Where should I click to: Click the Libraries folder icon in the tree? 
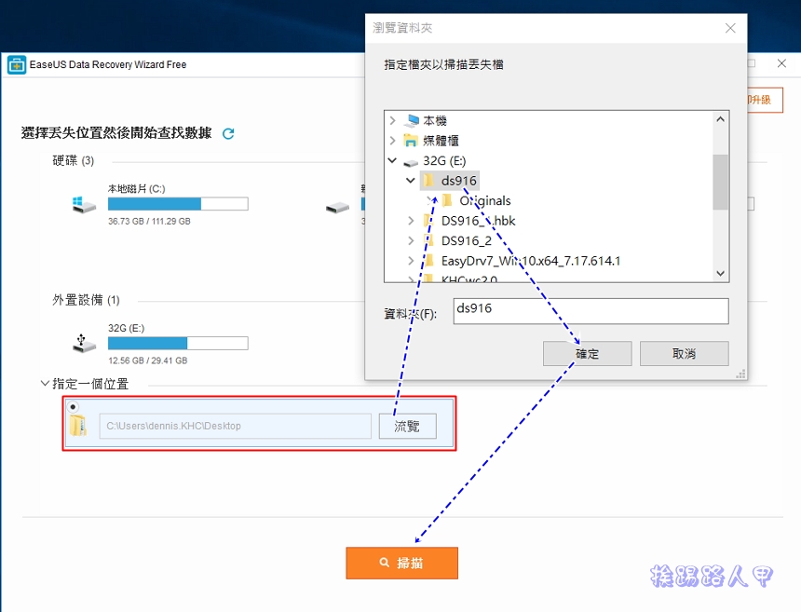point(411,141)
